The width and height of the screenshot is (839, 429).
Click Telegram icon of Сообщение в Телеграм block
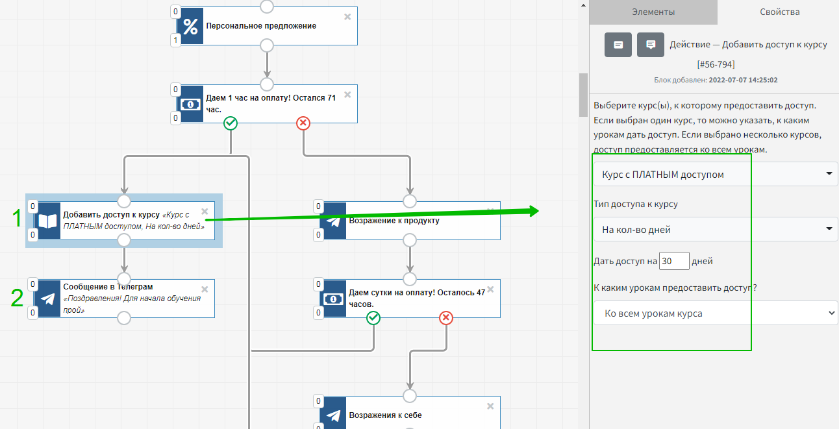47,299
